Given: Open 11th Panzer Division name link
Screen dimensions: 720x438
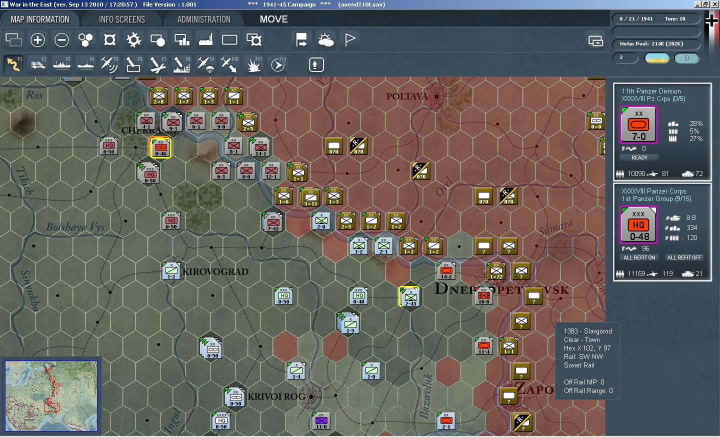Looking at the screenshot, I should point(651,91).
